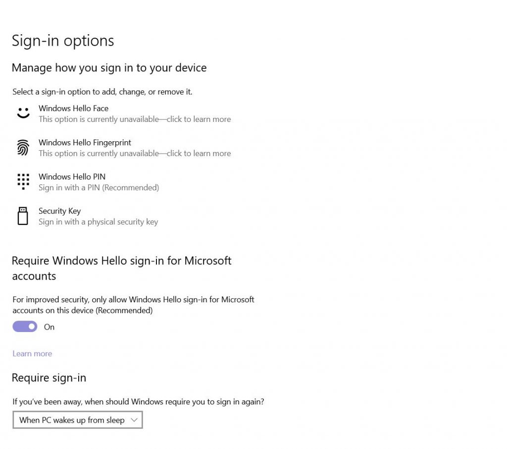Click the Windows Hello PIN keypad icon
This screenshot has width=507, height=449.
tap(23, 181)
